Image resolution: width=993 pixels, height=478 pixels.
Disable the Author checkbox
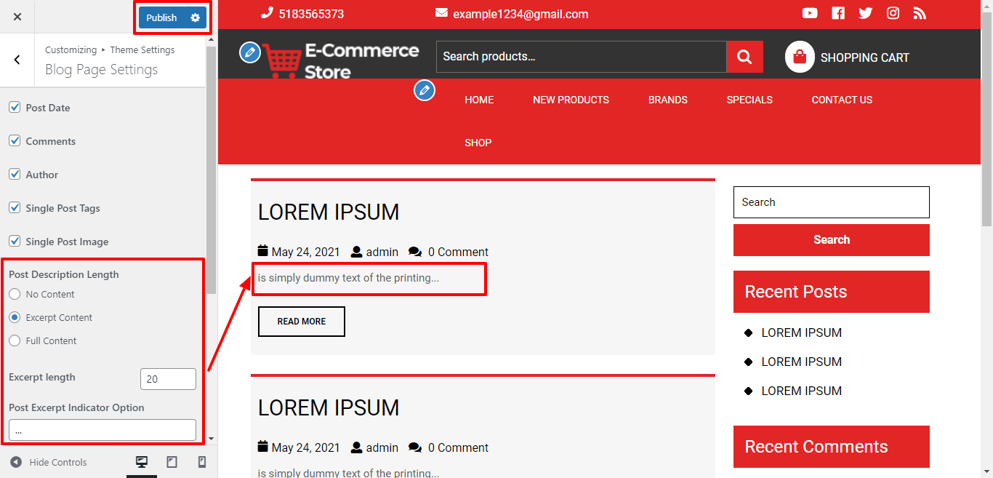[x=15, y=175]
